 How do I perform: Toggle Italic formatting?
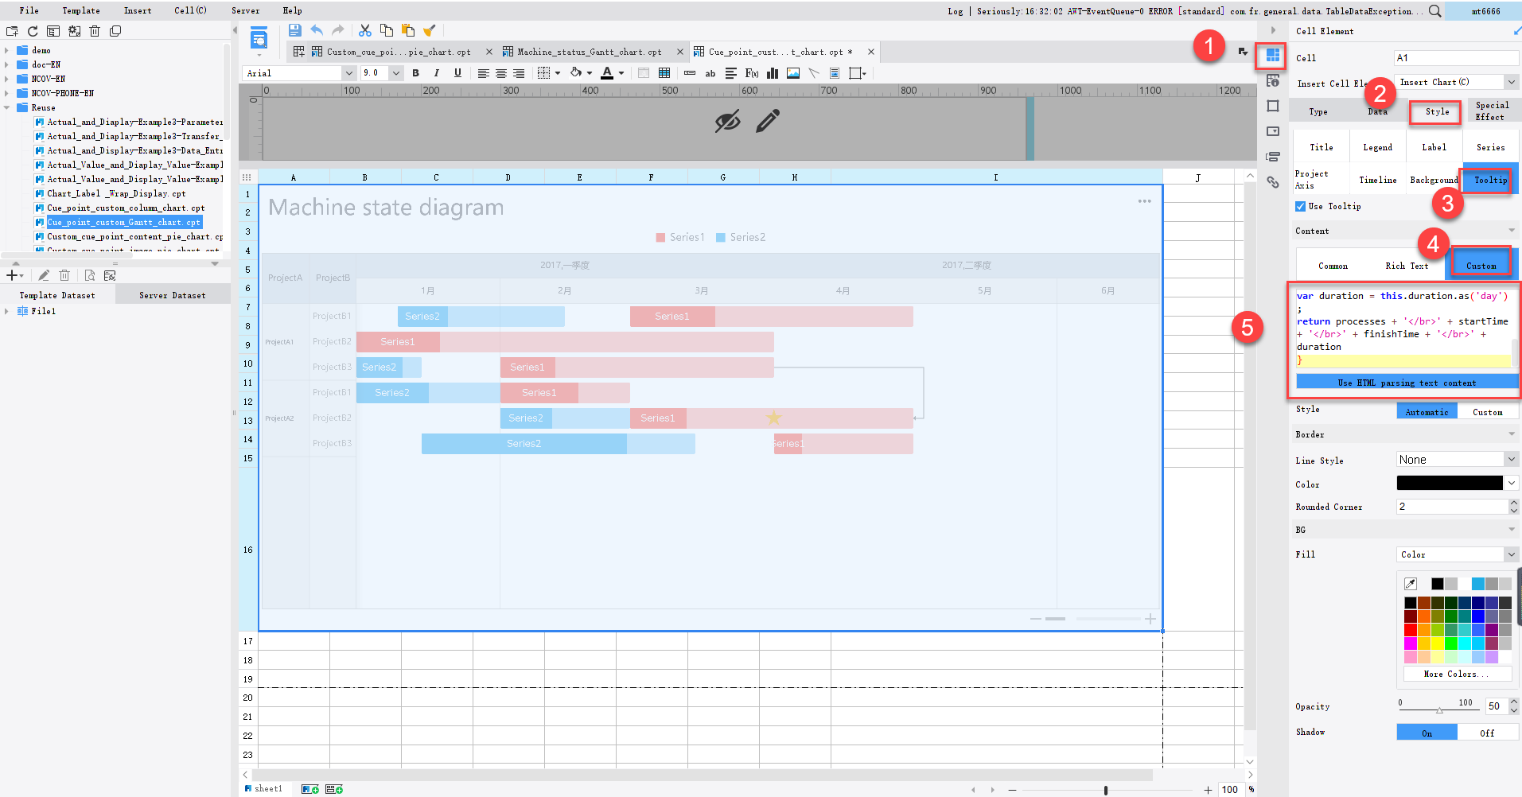point(436,73)
